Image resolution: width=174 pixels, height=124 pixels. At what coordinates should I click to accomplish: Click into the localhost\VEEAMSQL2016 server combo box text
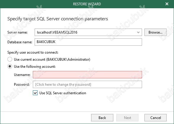coord(57,32)
